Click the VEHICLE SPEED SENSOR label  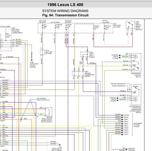(x=47, y=120)
